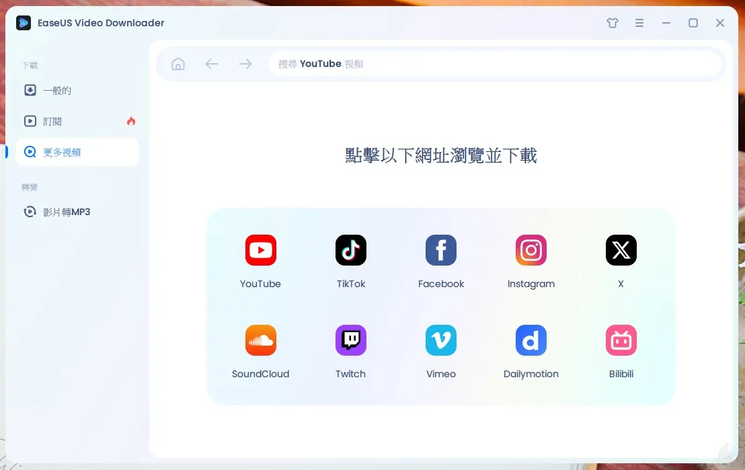
Task: Open the 影片轉MP3 converter tab
Action: (77, 212)
